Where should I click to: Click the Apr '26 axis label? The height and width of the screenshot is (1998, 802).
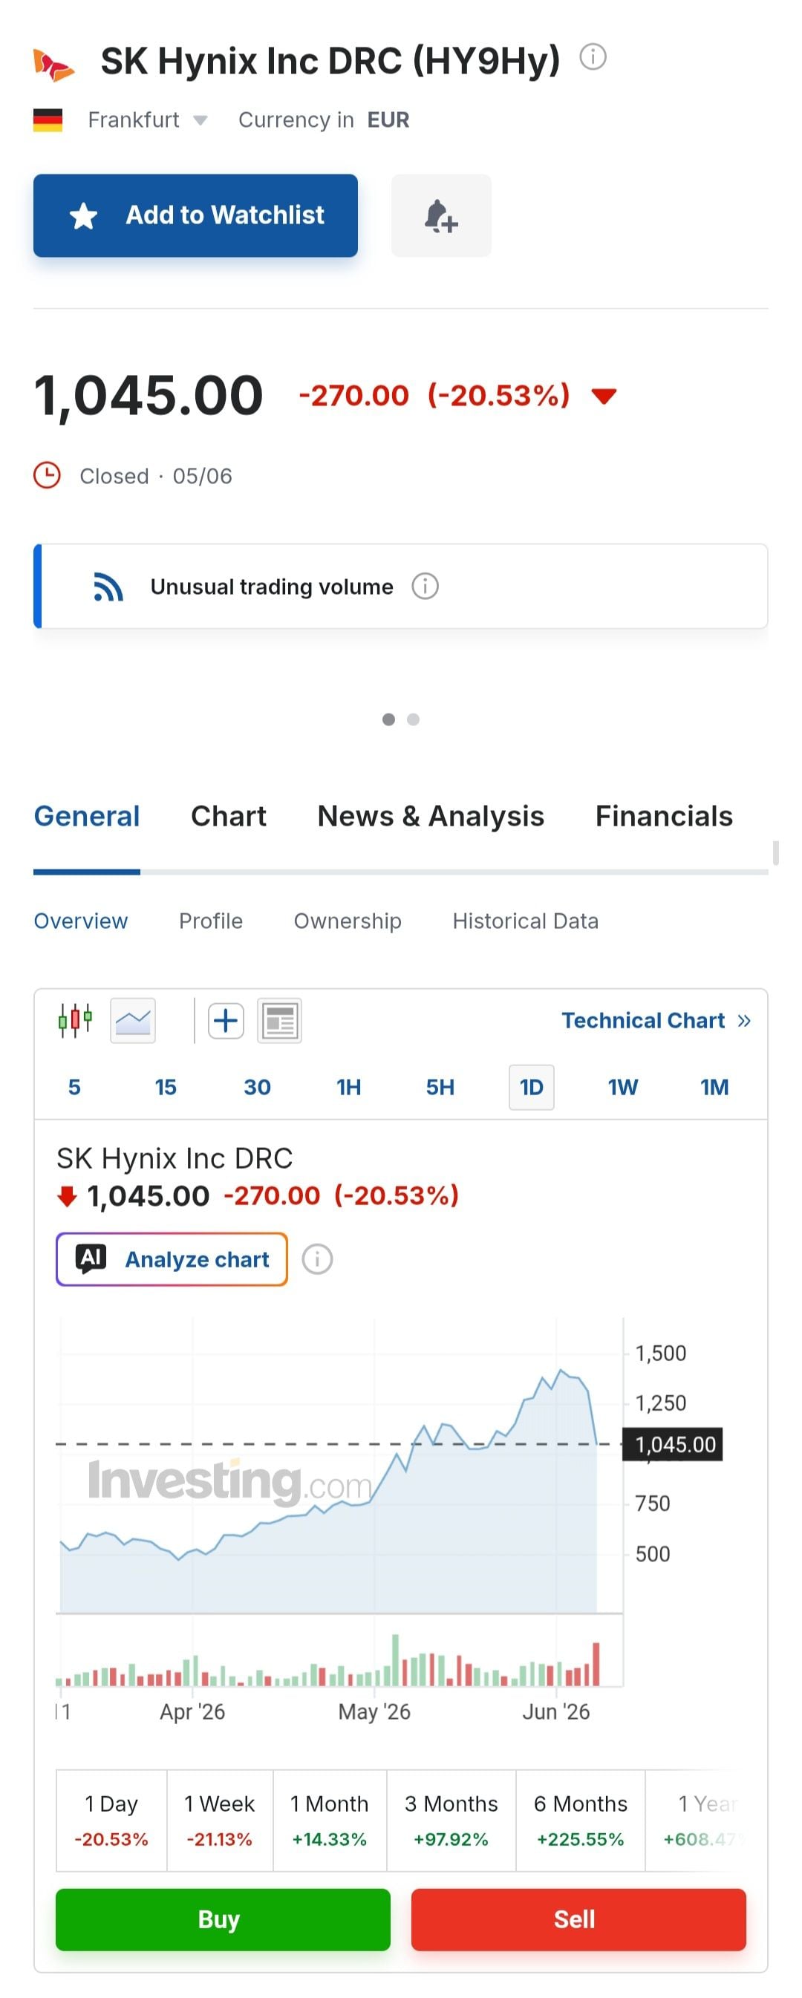tap(192, 1712)
